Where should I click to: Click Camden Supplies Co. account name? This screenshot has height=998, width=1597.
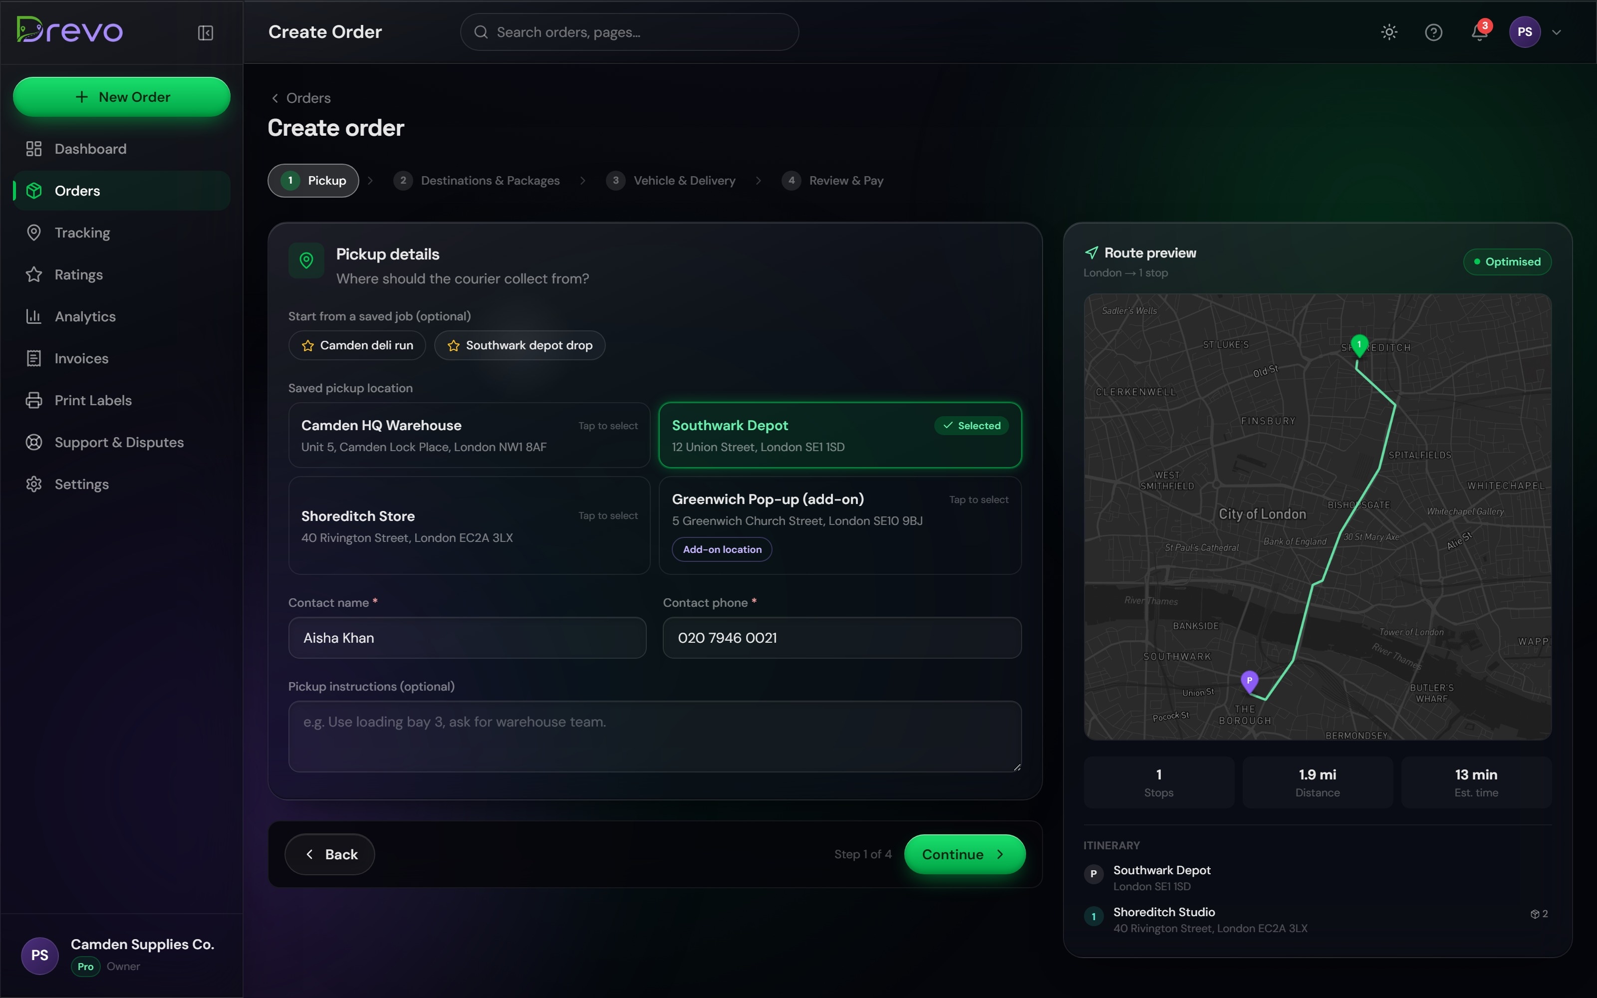click(x=143, y=945)
